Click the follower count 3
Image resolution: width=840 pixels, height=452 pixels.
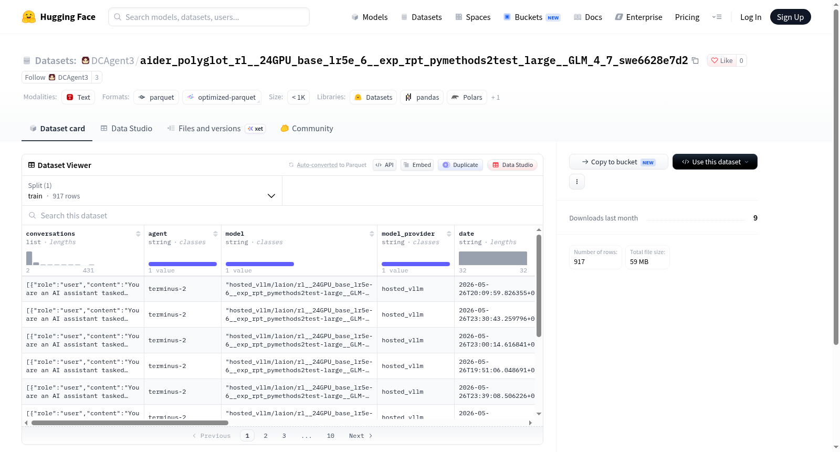[x=97, y=77]
